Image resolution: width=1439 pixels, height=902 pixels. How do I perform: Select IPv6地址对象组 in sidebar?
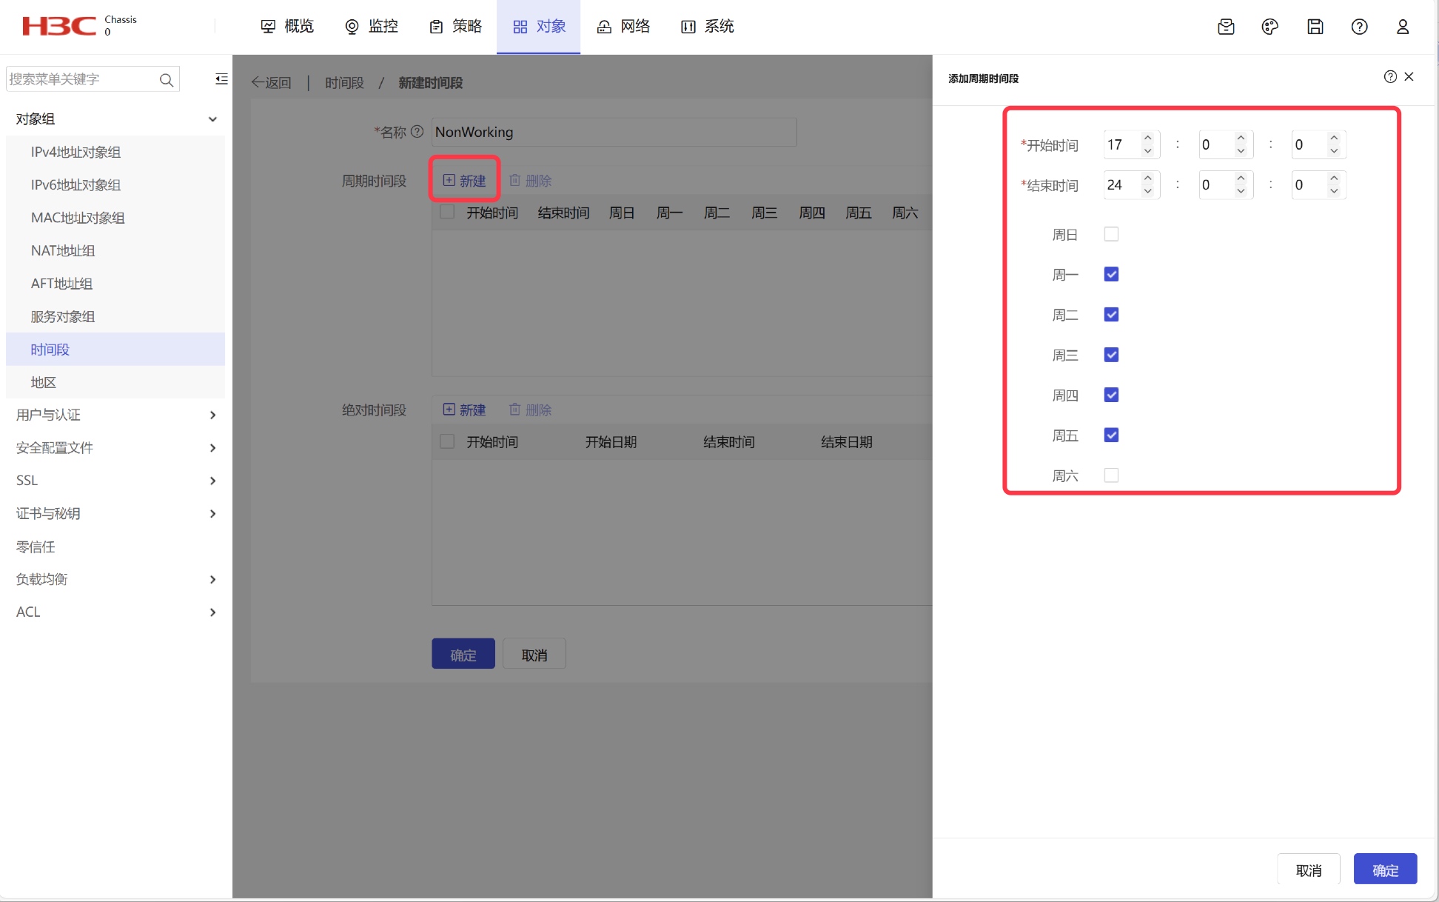(x=115, y=185)
